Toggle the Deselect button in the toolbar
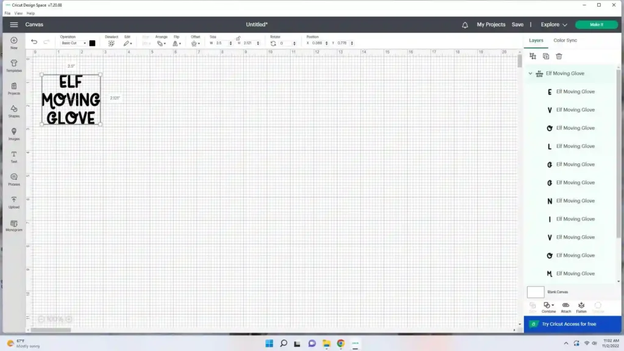 pyautogui.click(x=112, y=43)
